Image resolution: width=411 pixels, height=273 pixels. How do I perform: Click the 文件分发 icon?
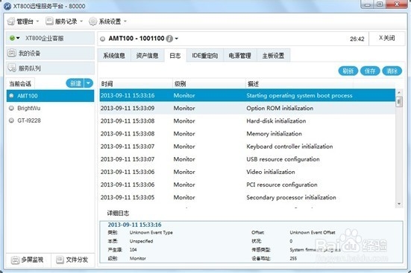(x=60, y=260)
